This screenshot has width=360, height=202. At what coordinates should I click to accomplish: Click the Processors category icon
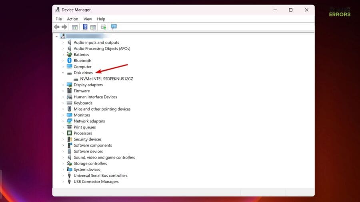[70, 133]
